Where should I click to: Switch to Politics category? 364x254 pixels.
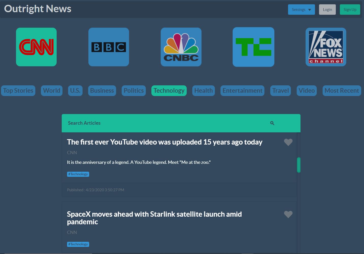coord(134,91)
